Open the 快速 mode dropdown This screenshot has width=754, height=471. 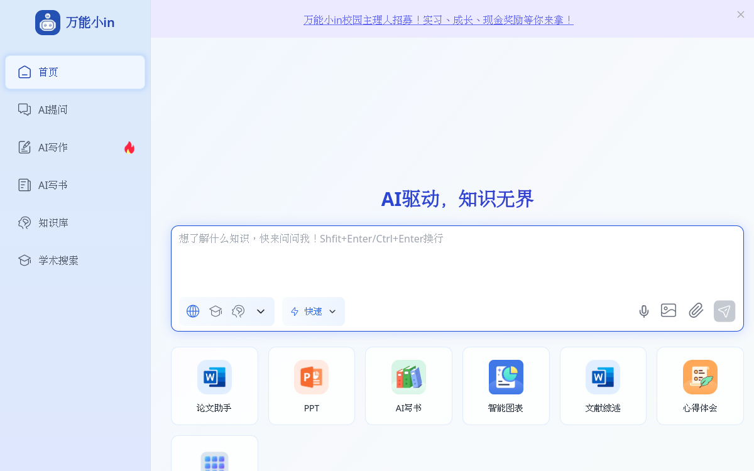[x=314, y=311]
